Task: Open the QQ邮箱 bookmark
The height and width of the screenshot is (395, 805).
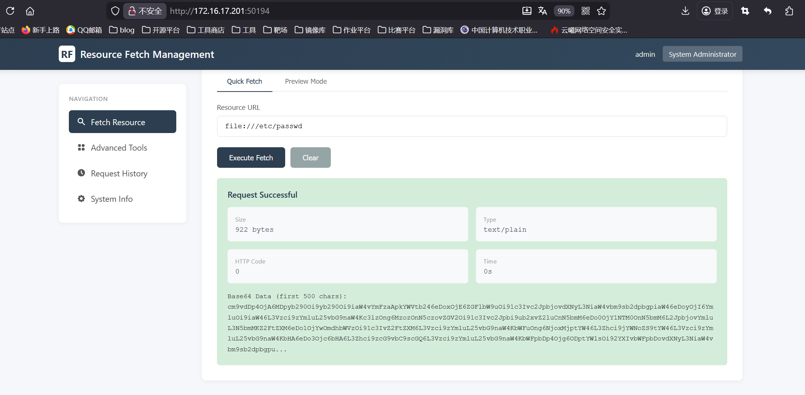Action: click(84, 30)
